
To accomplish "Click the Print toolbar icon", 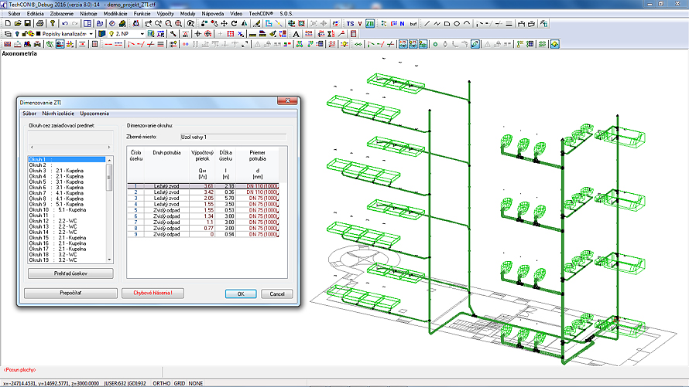I will [x=39, y=24].
